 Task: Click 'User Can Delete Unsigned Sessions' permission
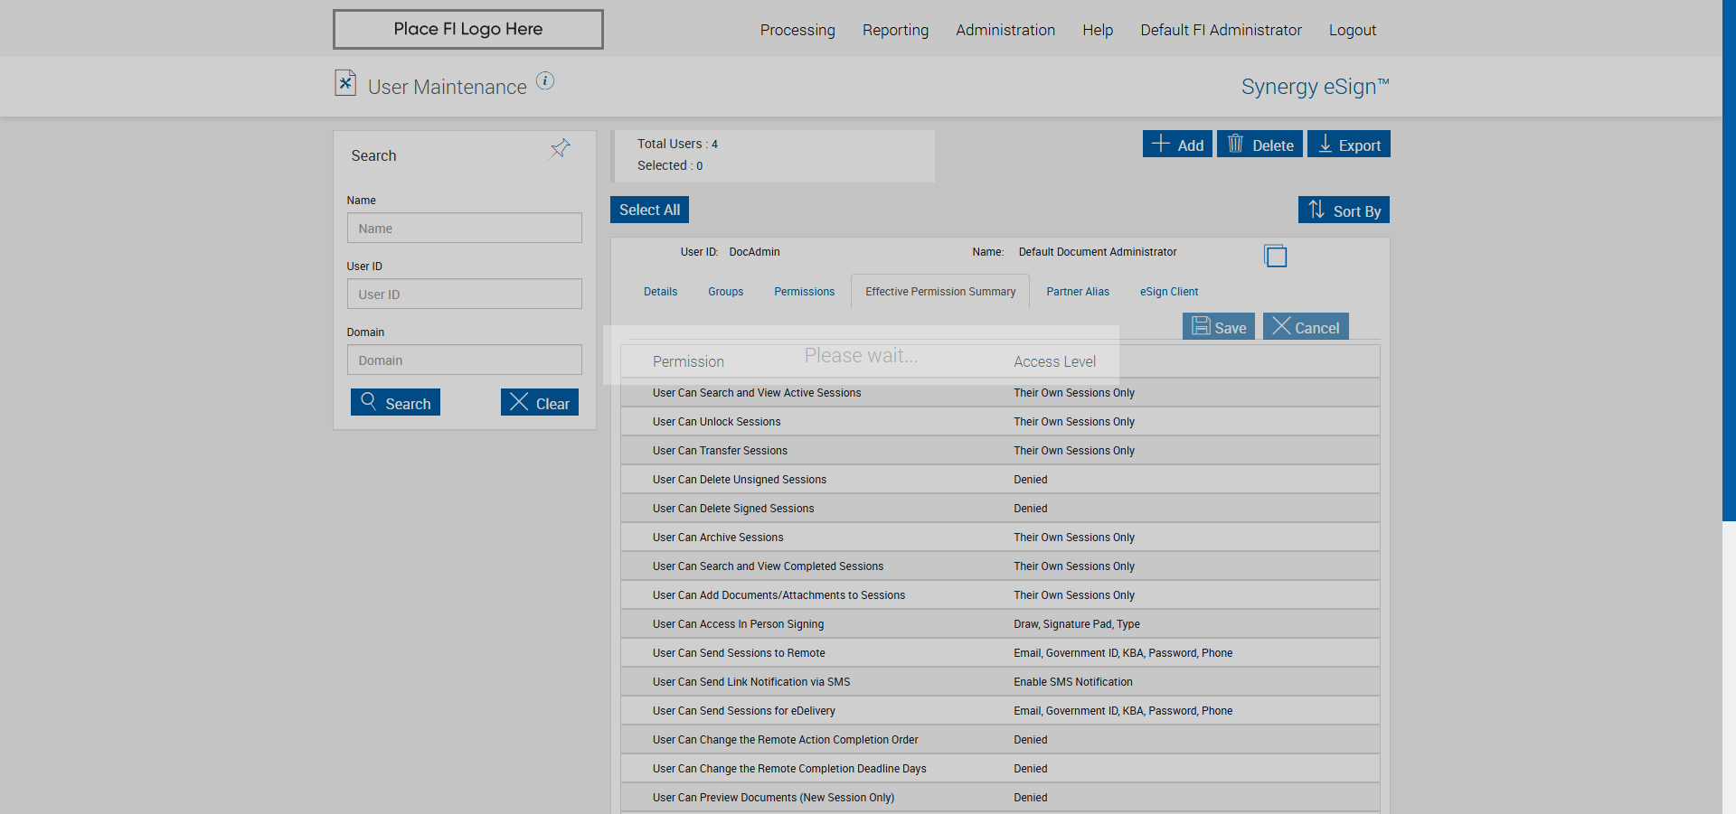(x=740, y=480)
